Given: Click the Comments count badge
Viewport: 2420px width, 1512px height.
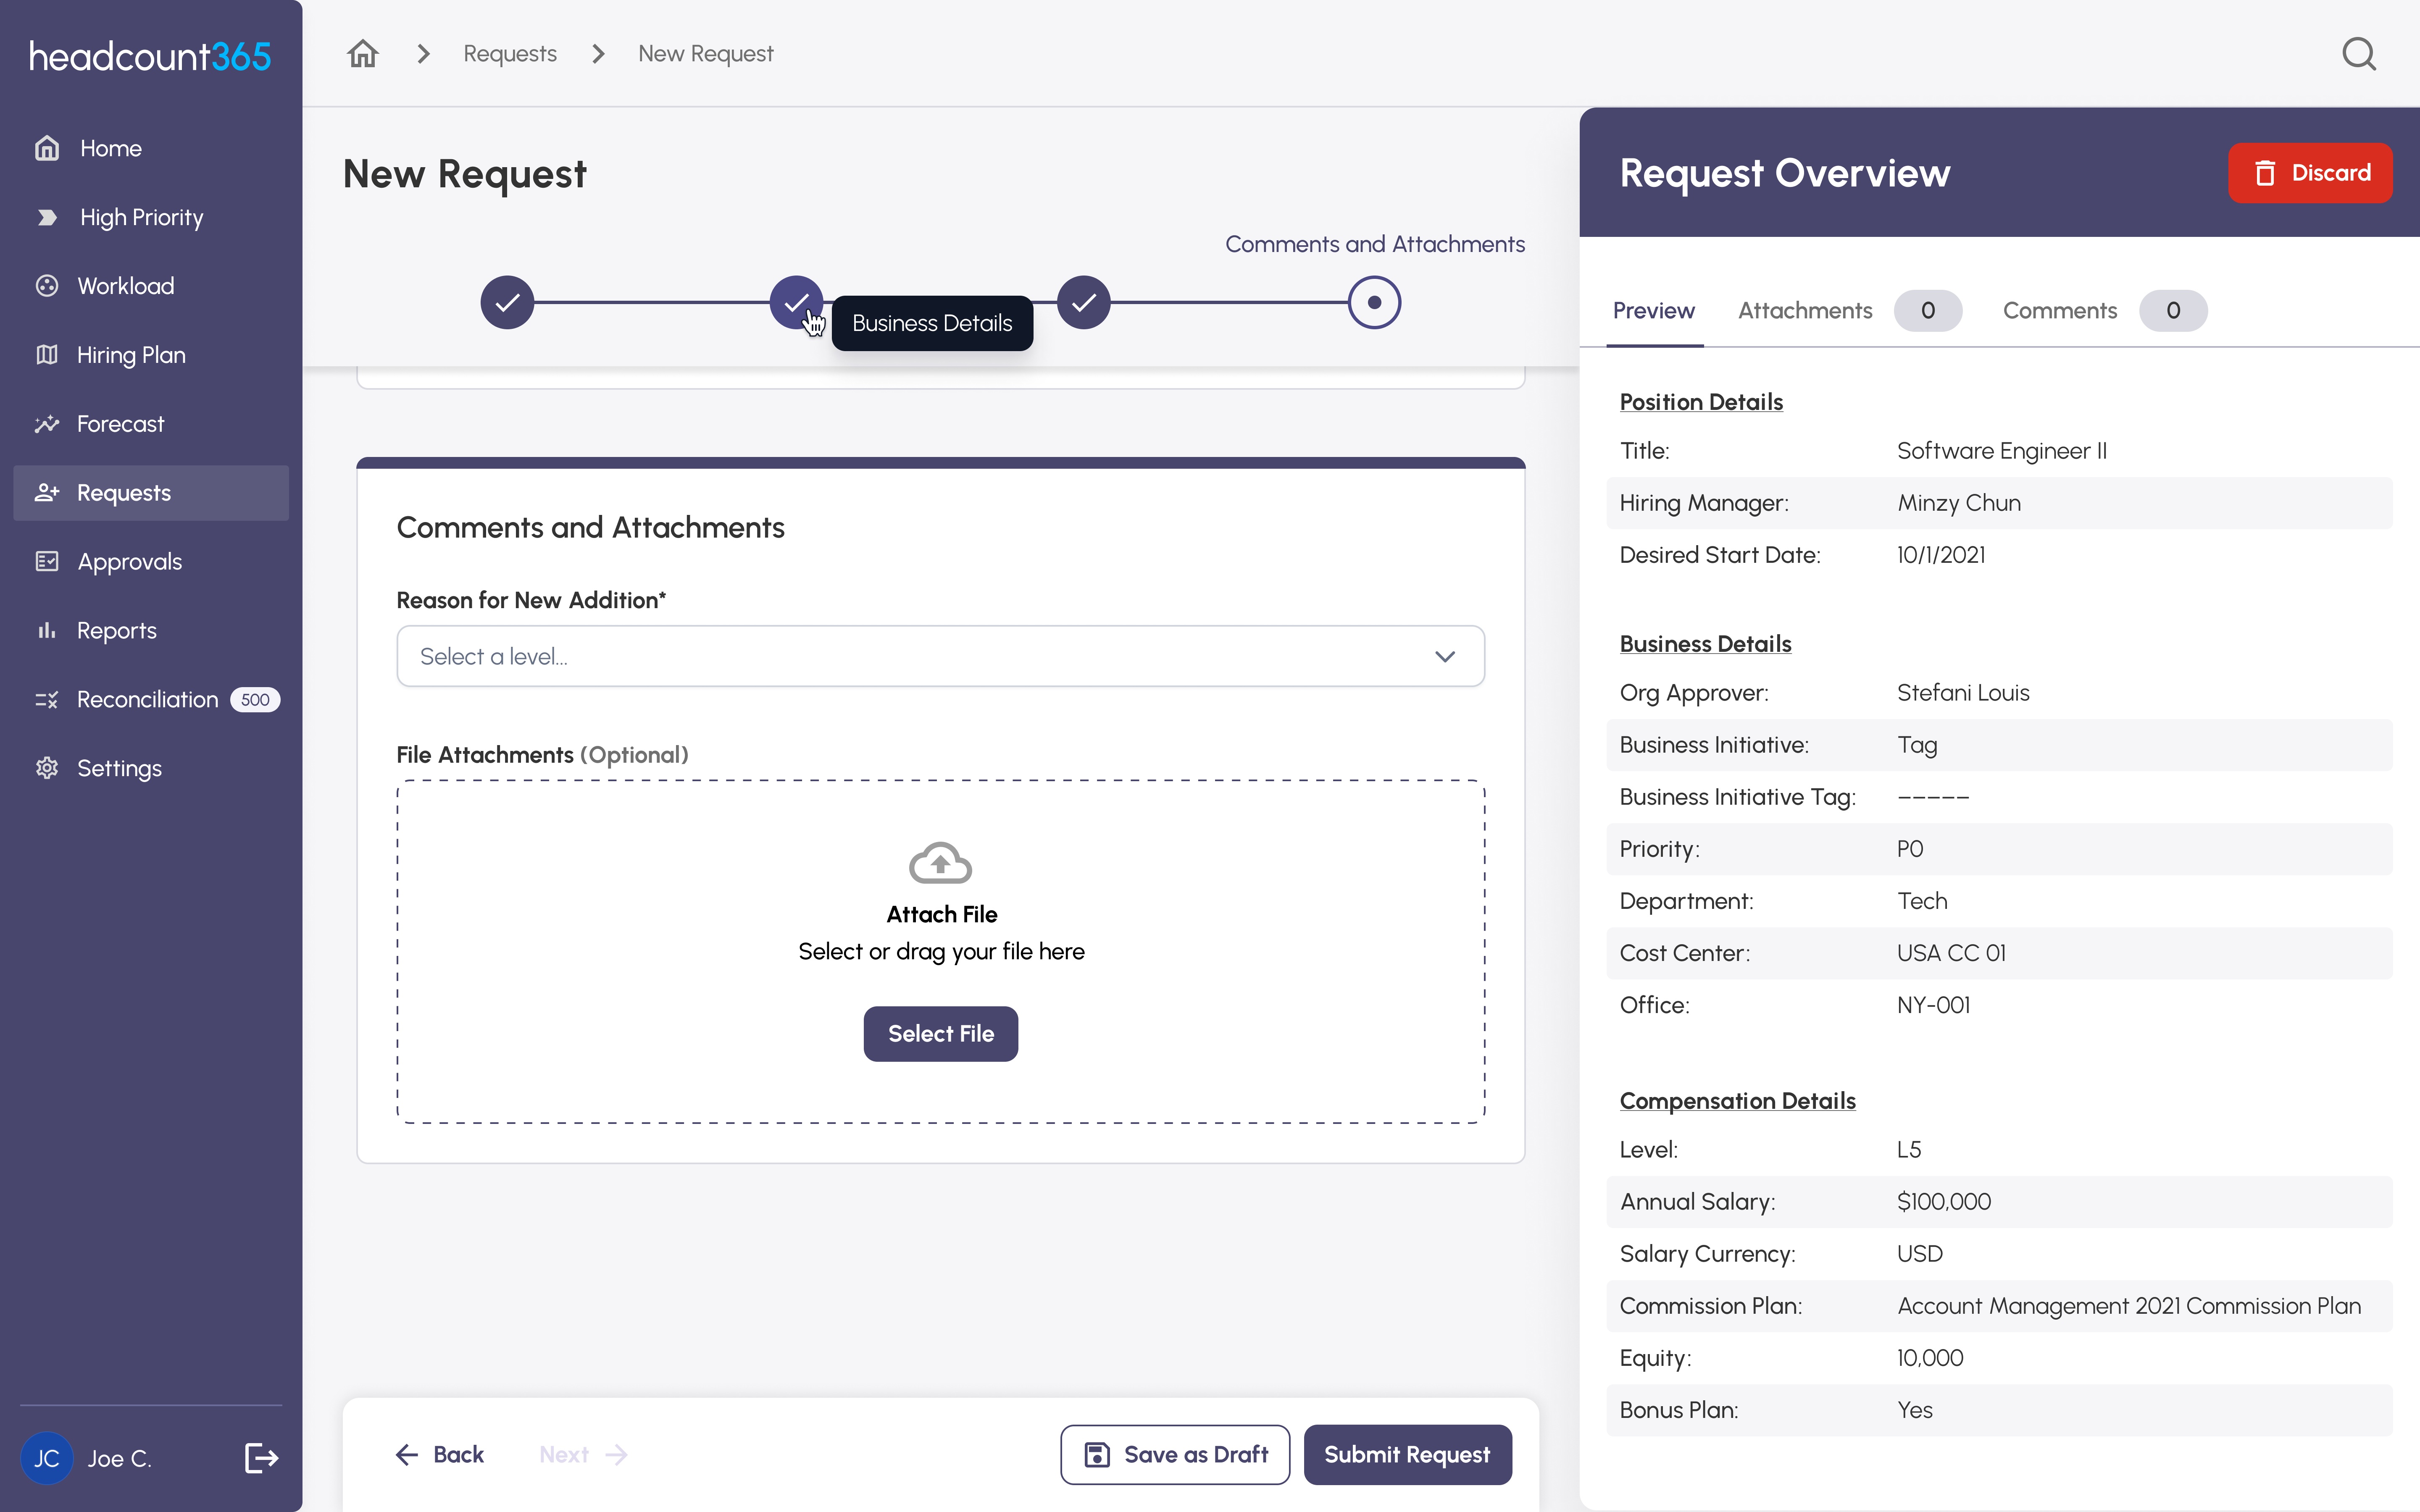Looking at the screenshot, I should [2173, 311].
